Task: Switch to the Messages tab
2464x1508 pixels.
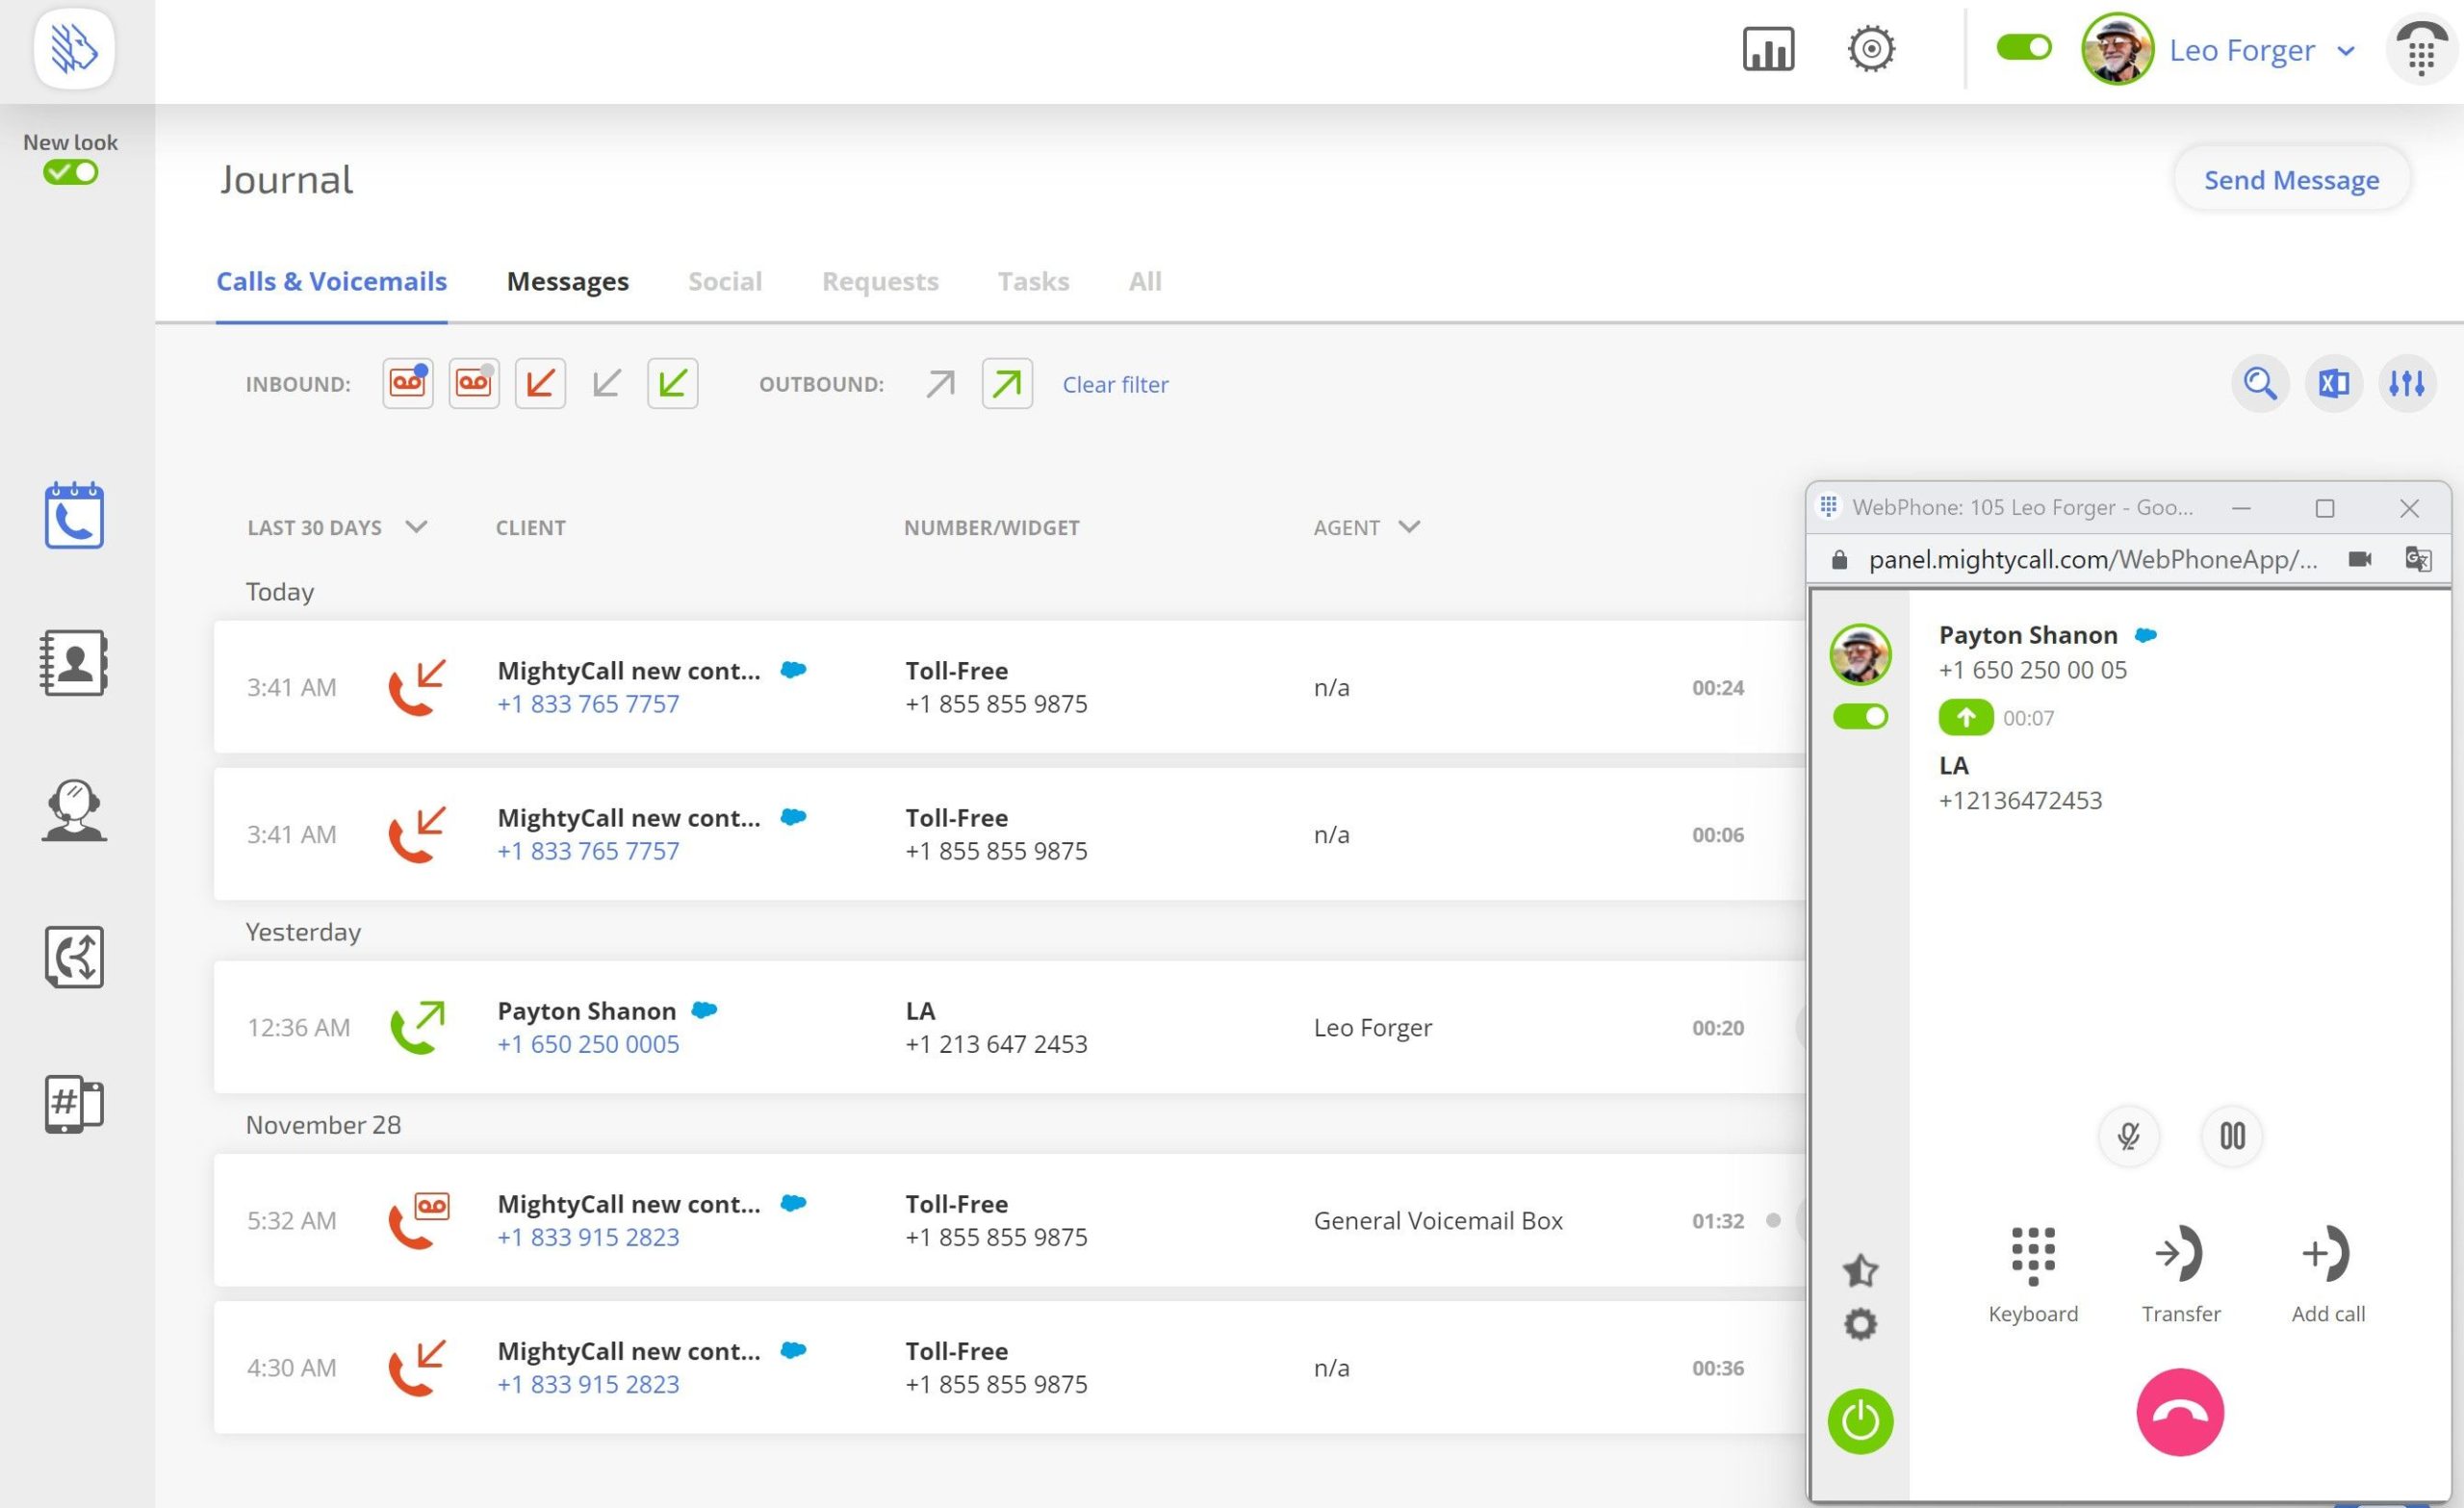Action: tap(567, 281)
